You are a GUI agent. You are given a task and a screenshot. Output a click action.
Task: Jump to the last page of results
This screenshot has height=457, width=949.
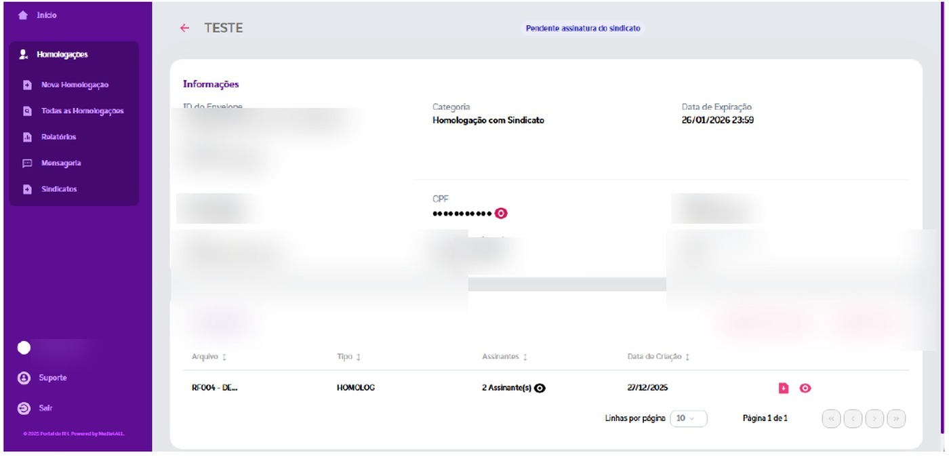tap(896, 419)
